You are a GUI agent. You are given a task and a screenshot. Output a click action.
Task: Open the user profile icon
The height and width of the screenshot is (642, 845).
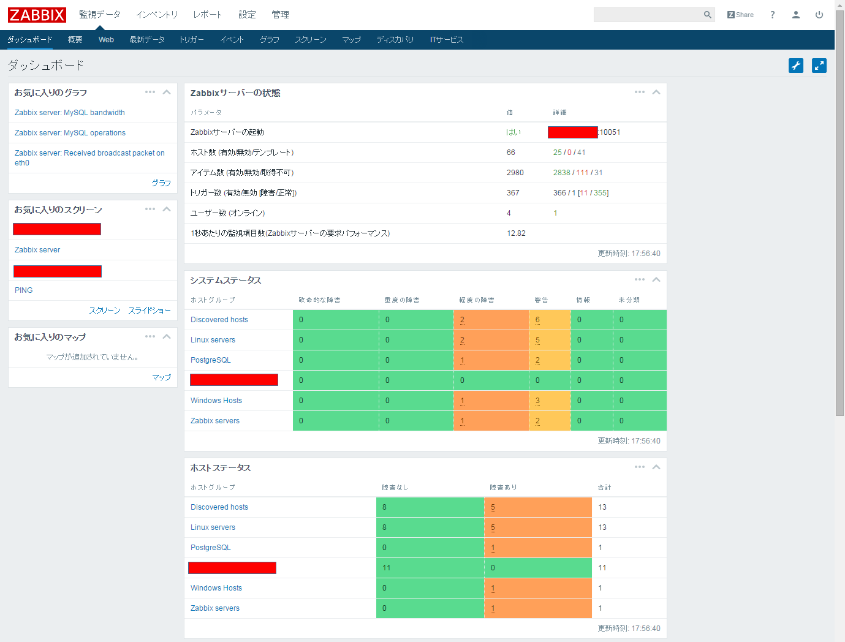[x=796, y=15]
